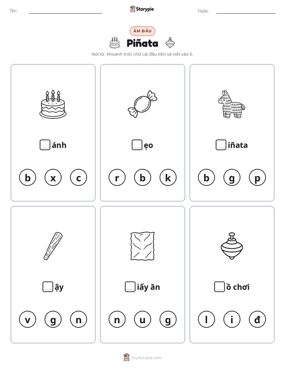Click the wooden stick picture
The width and height of the screenshot is (285, 369).
[53, 246]
